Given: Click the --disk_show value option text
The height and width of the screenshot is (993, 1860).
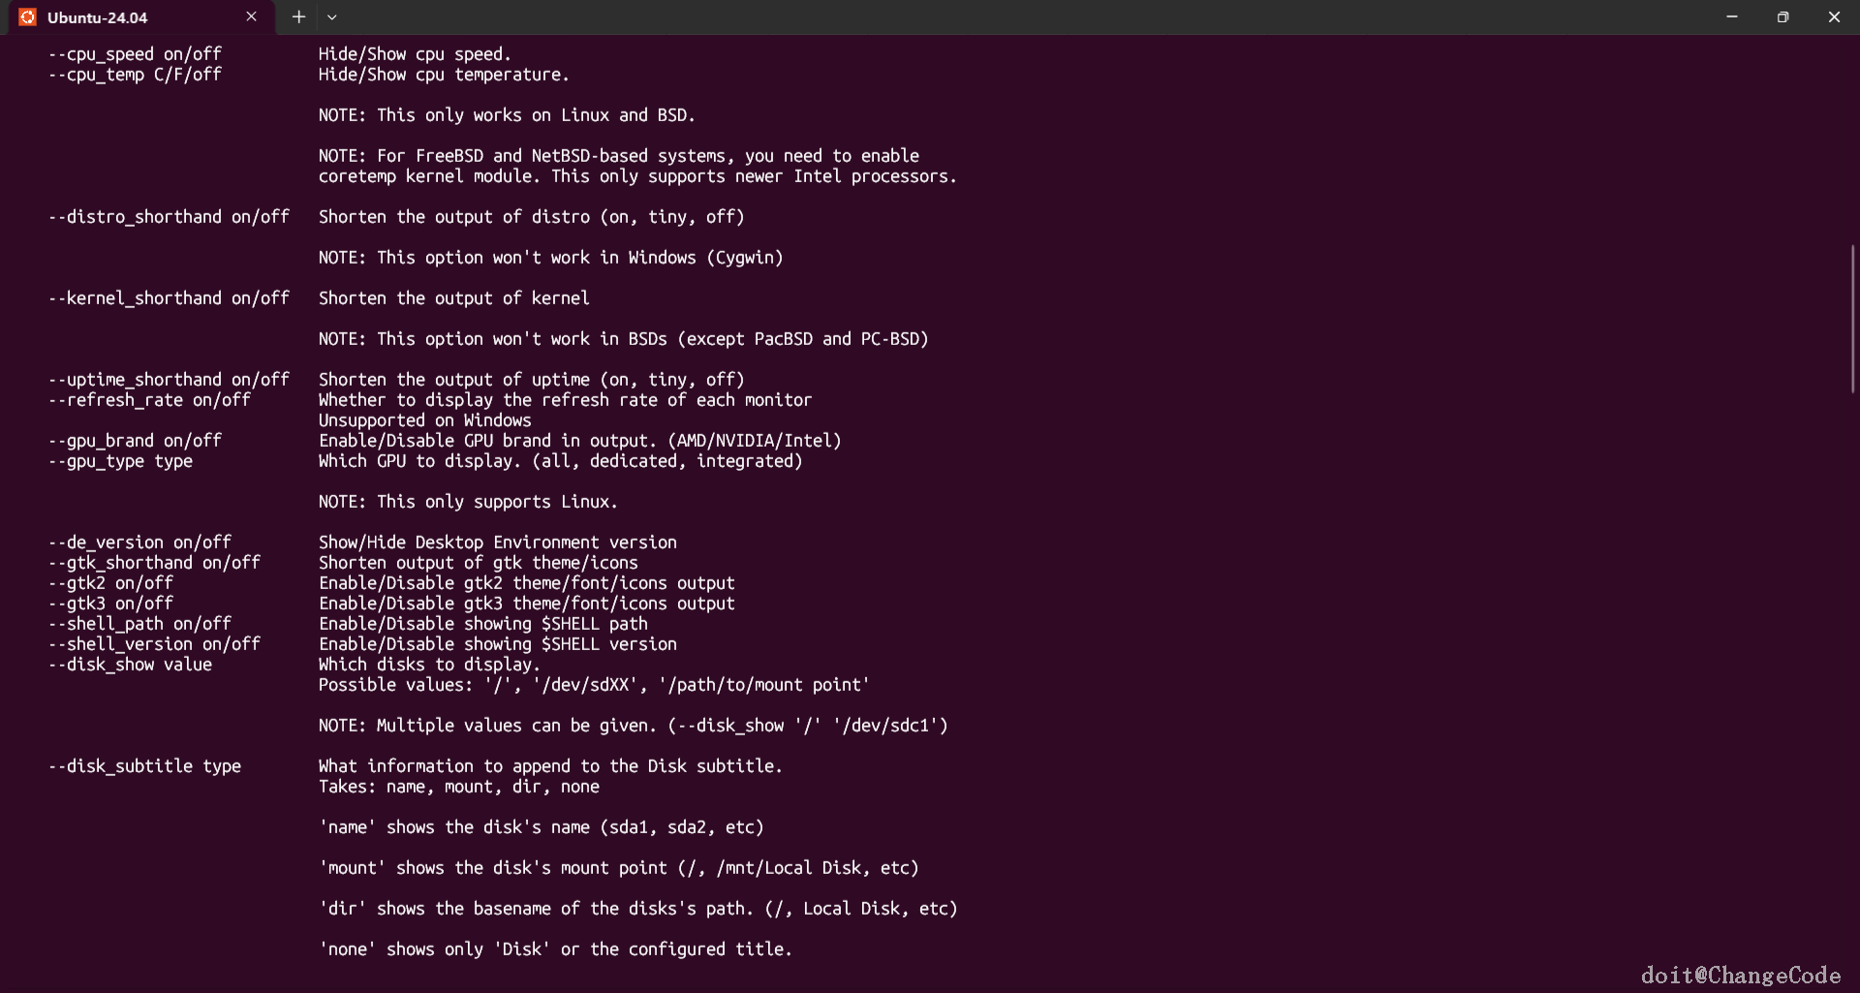Looking at the screenshot, I should (130, 665).
